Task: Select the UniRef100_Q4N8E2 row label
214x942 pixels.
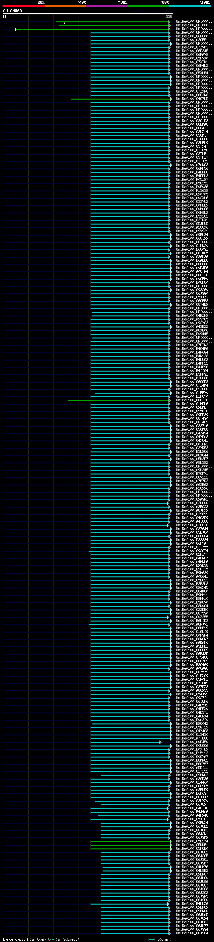Action: tap(192, 871)
